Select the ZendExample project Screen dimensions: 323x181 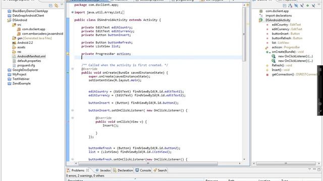pos(21,83)
